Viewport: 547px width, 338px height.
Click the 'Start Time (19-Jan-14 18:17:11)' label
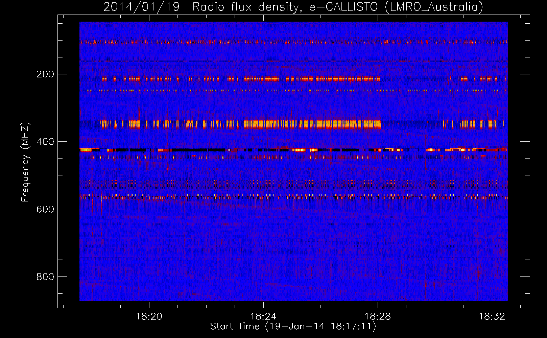point(293,327)
